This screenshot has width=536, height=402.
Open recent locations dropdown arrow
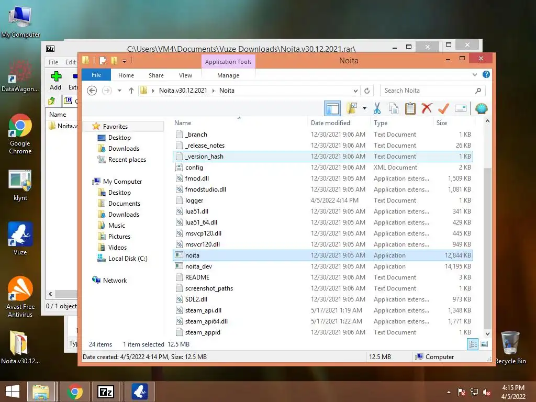tap(119, 91)
